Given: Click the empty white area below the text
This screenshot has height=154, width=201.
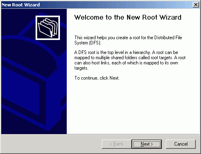Looking at the screenshot, I should coord(133,107).
